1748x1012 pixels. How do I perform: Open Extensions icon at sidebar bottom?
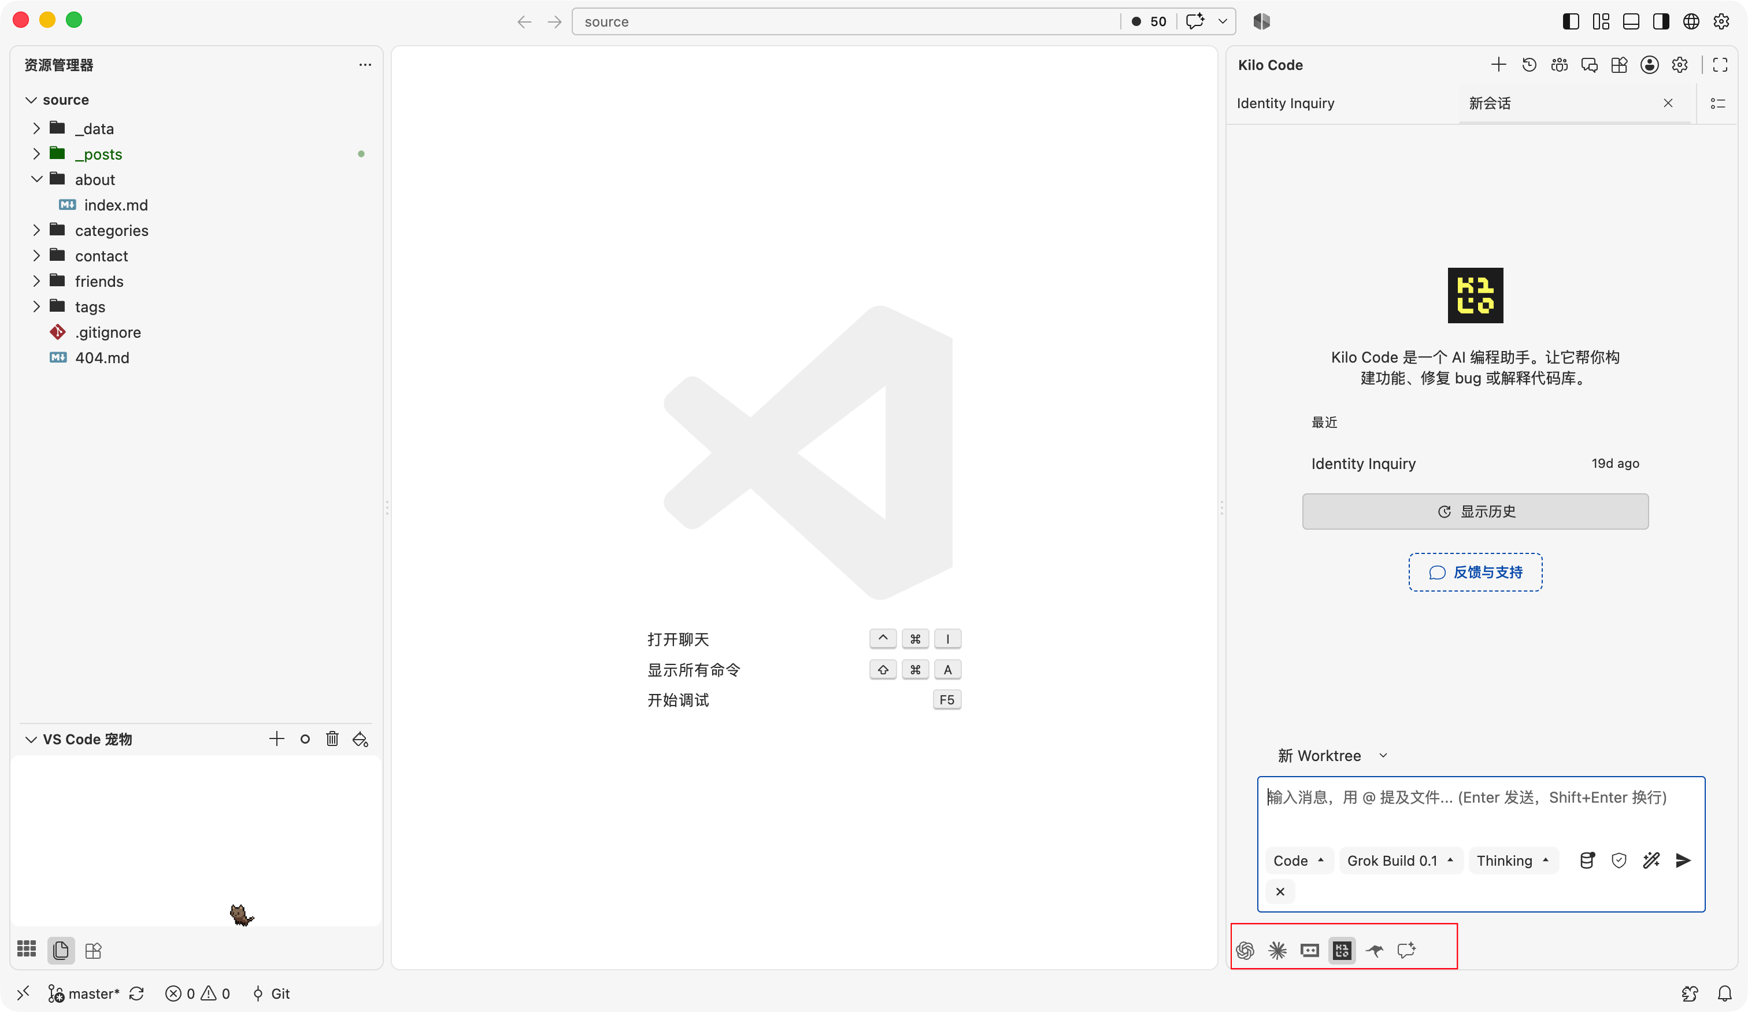[x=94, y=950]
